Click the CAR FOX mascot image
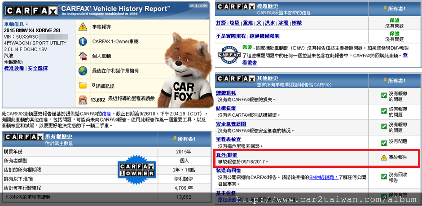This screenshot has height=206, width=422. click(185, 70)
